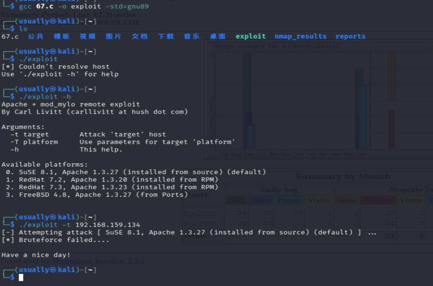Click the Pages value 19 for Jun 2026
433x286 pixels.
pyautogui.click(x=298, y=213)
